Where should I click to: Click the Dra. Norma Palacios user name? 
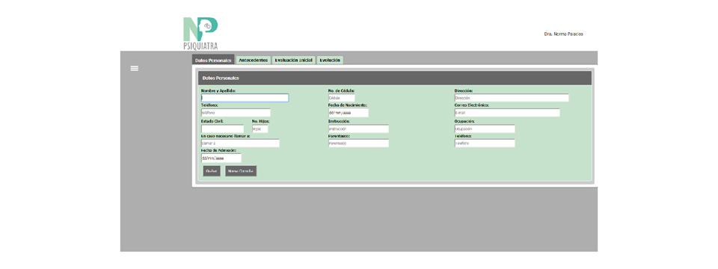564,34
